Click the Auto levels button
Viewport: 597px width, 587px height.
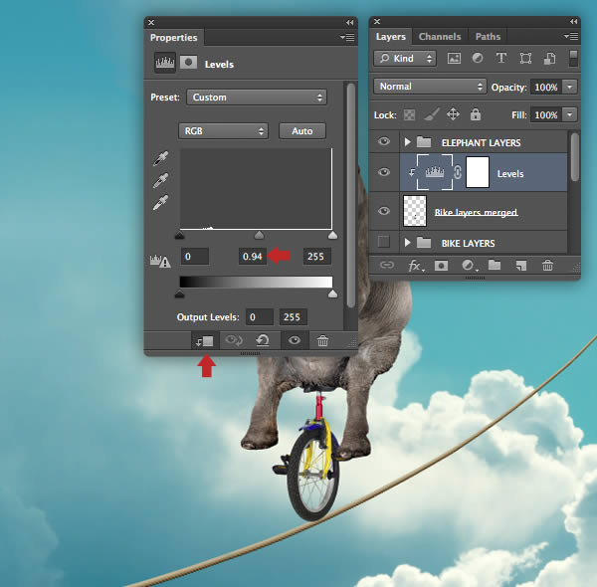click(x=302, y=131)
